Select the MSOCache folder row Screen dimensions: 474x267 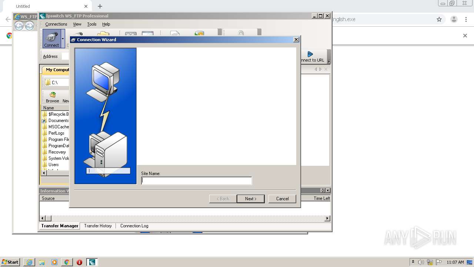point(55,127)
